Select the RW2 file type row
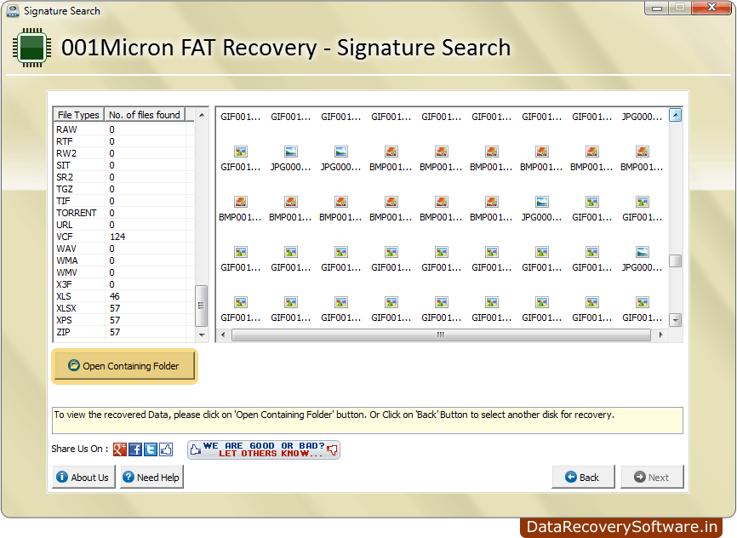737x538 pixels. click(123, 153)
